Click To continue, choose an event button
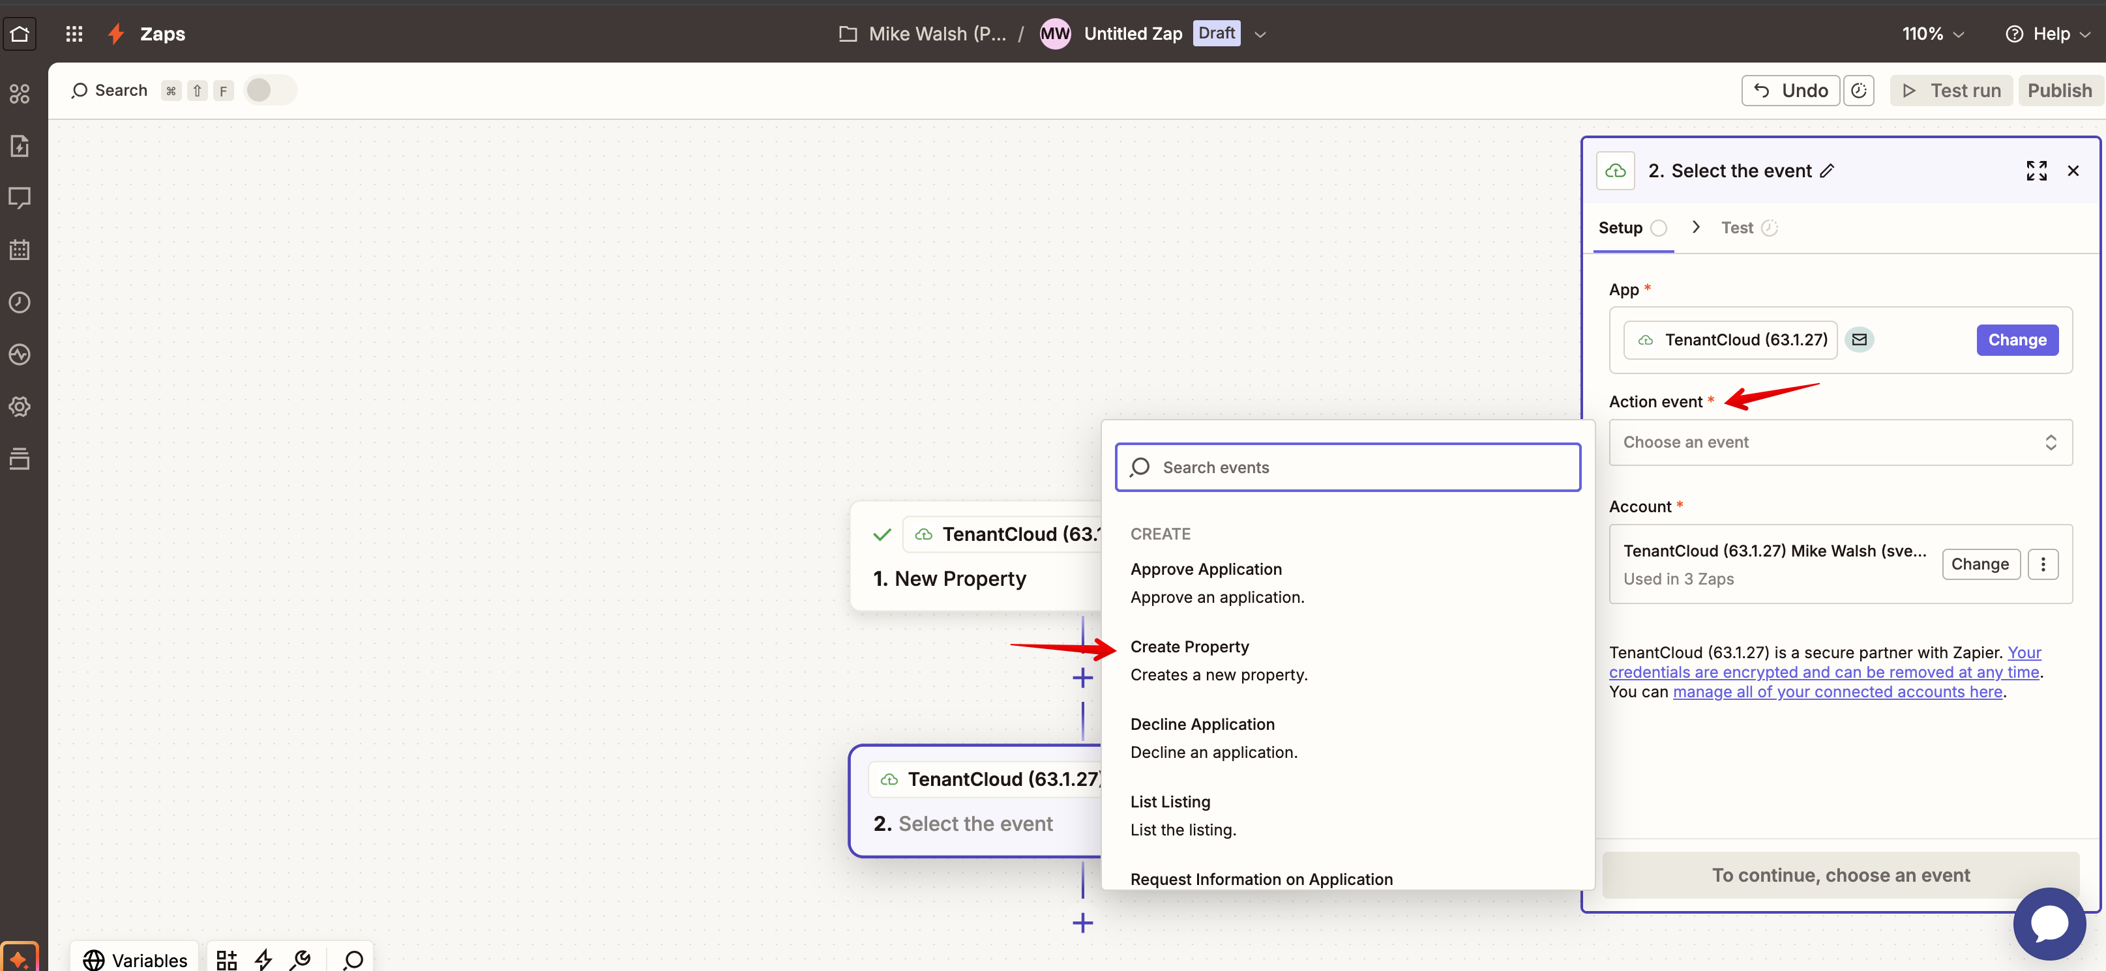 [1840, 875]
